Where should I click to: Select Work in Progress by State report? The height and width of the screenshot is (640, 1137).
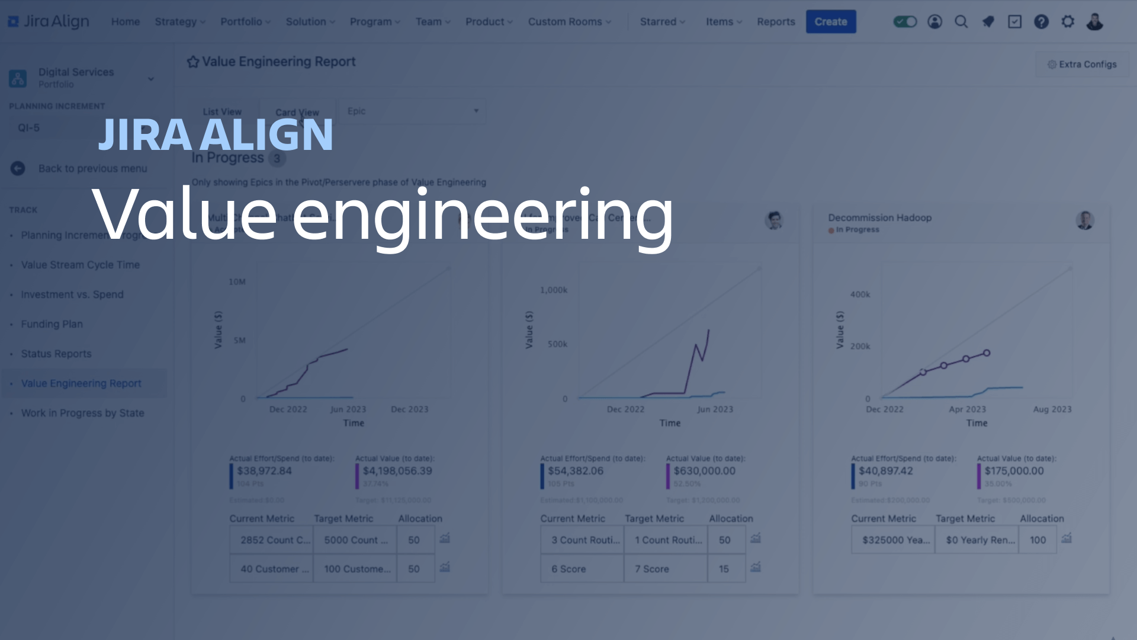83,412
